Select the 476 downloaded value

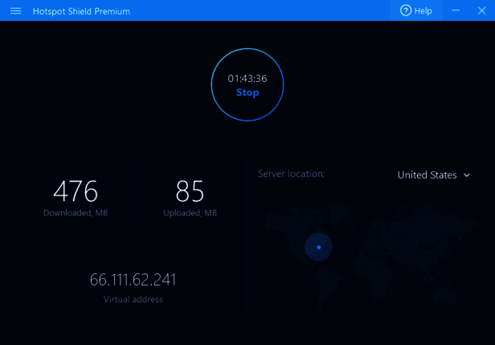(x=76, y=191)
